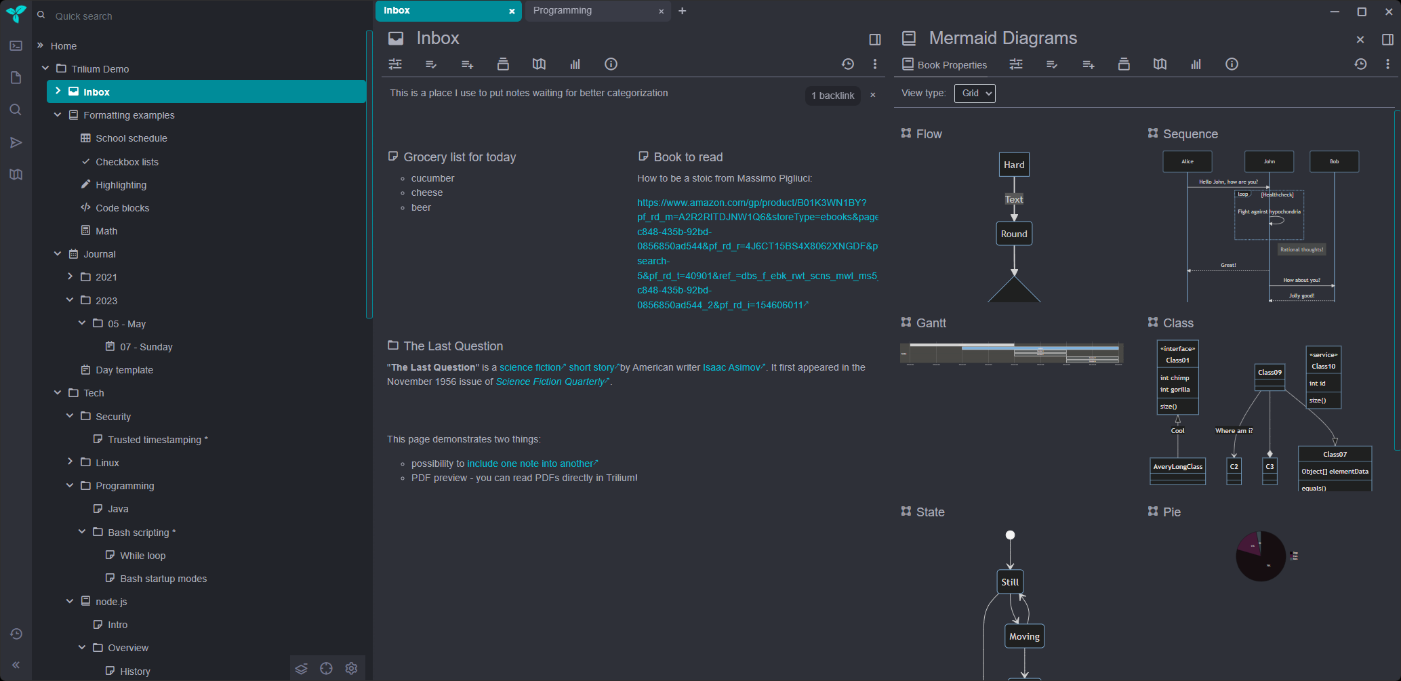Open tree settings gear icon

click(351, 669)
